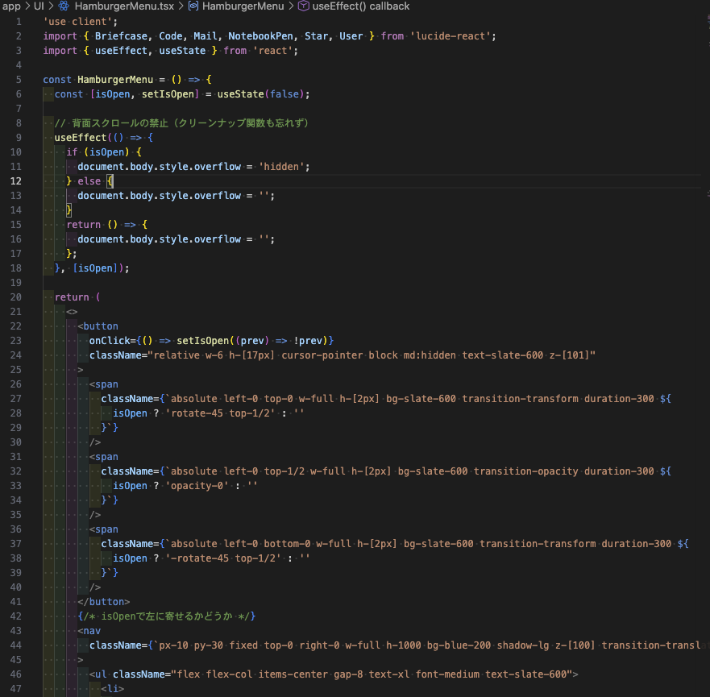Click 'NotebookPen' in import line
The image size is (710, 697).
(x=260, y=35)
